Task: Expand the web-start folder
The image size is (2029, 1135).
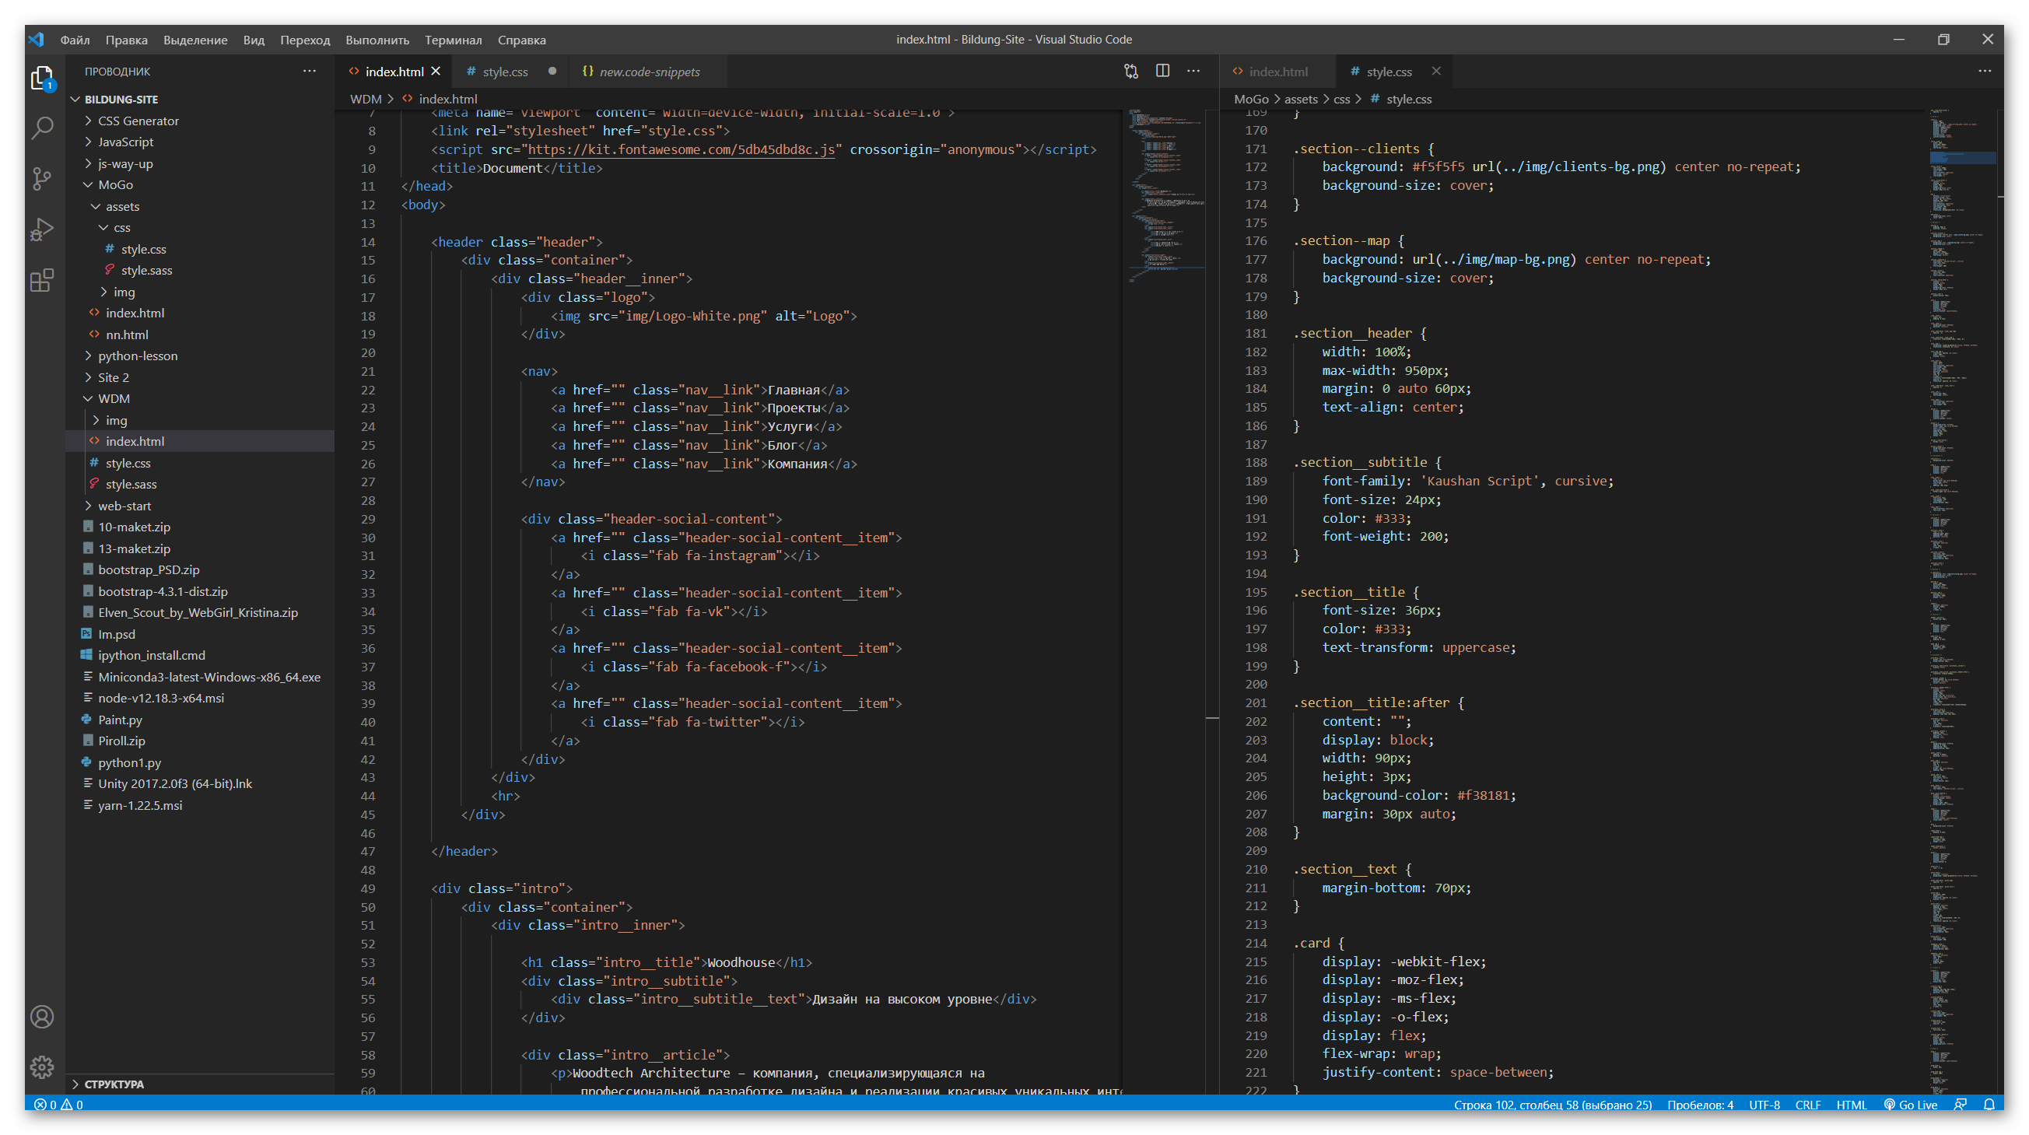Action: click(124, 506)
